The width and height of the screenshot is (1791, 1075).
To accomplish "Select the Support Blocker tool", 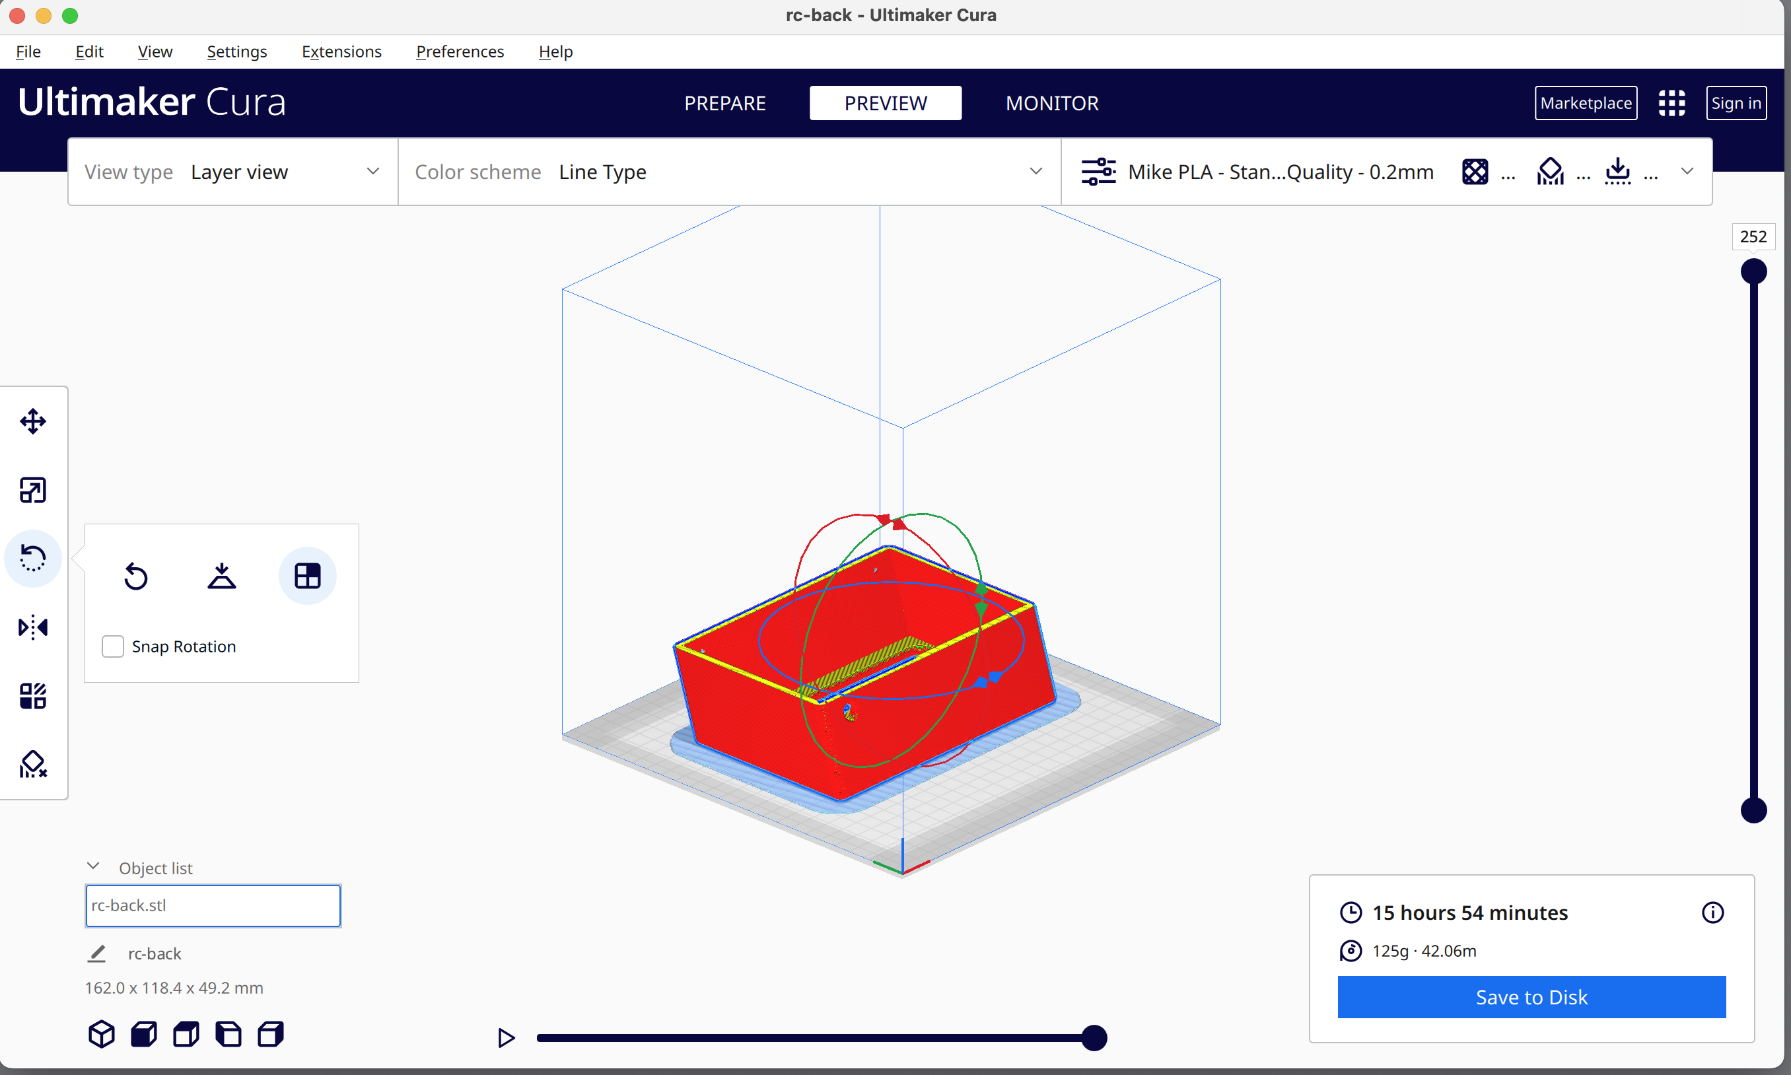I will 32,764.
